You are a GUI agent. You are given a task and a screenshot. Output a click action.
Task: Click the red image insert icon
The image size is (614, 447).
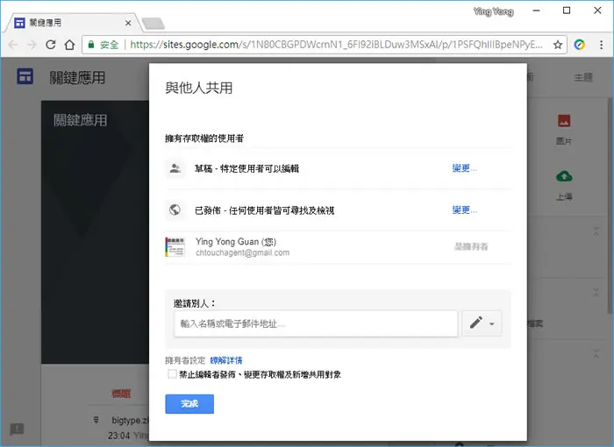coord(564,121)
